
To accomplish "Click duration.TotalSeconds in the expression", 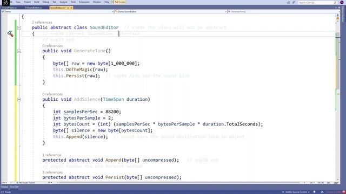I will pos(230,124).
